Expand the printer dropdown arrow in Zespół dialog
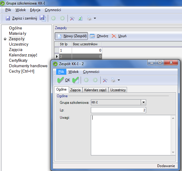The height and width of the screenshot is (171, 182). [x=119, y=80]
